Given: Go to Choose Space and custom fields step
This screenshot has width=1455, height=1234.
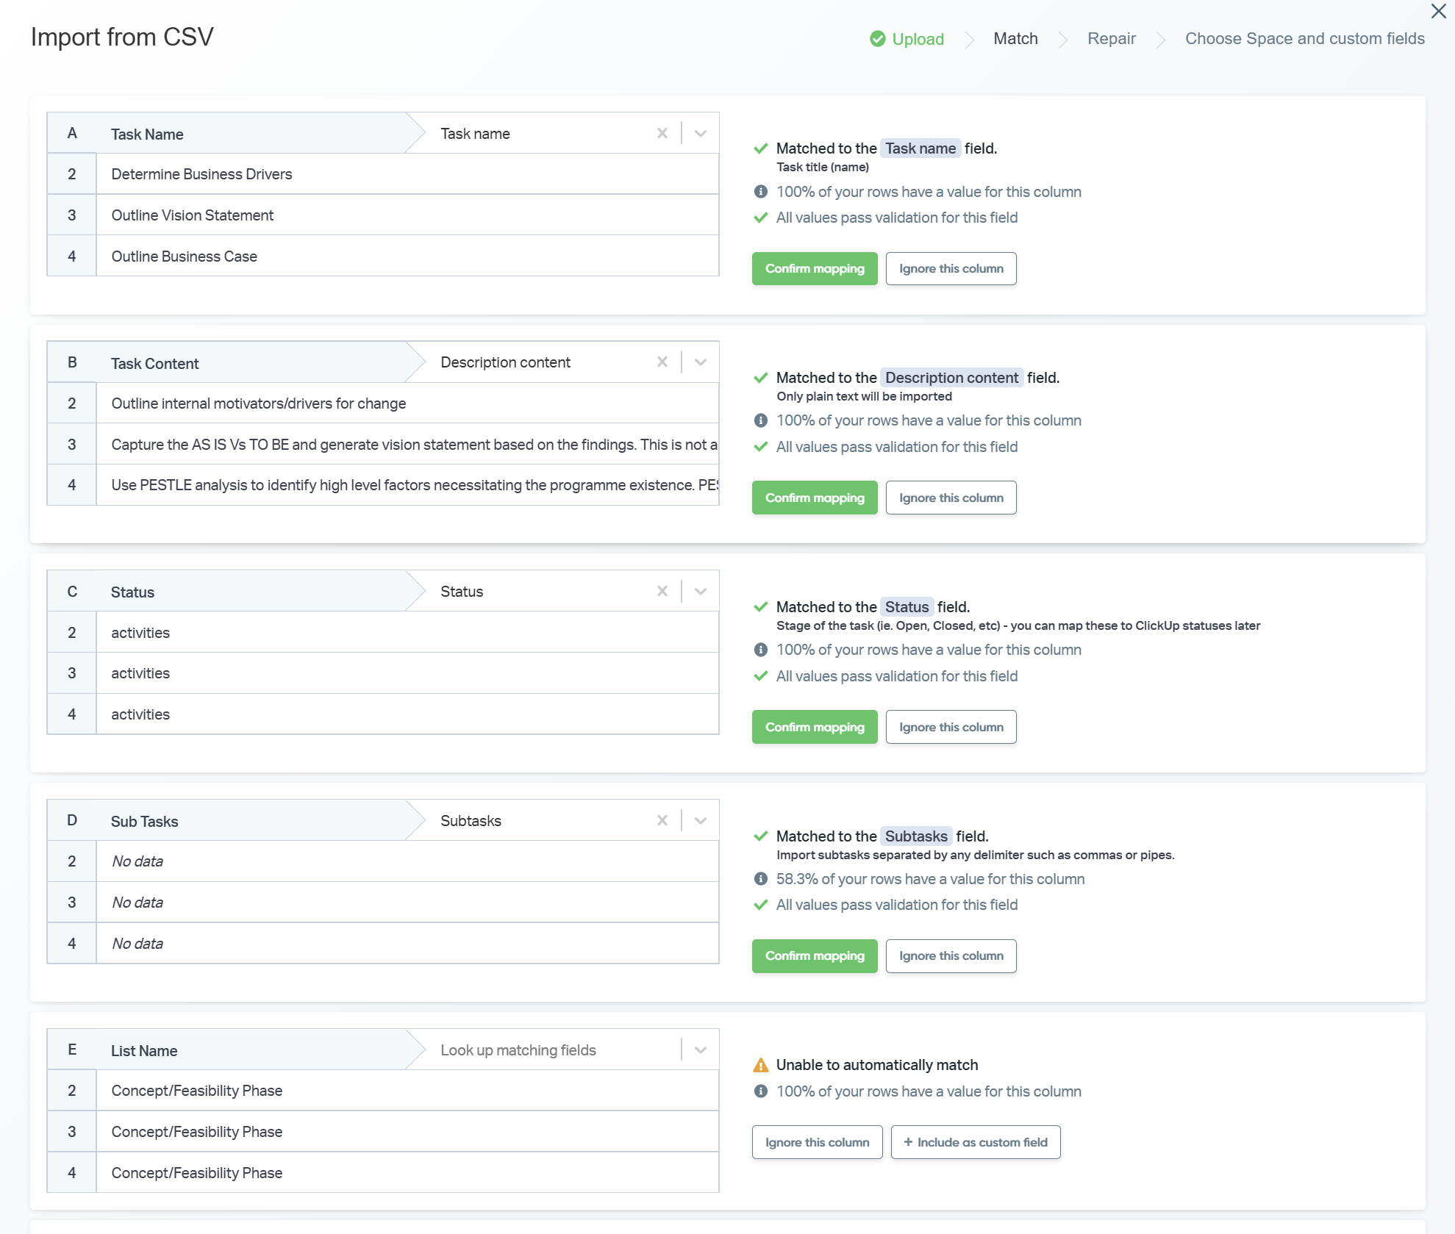Looking at the screenshot, I should click(1304, 39).
